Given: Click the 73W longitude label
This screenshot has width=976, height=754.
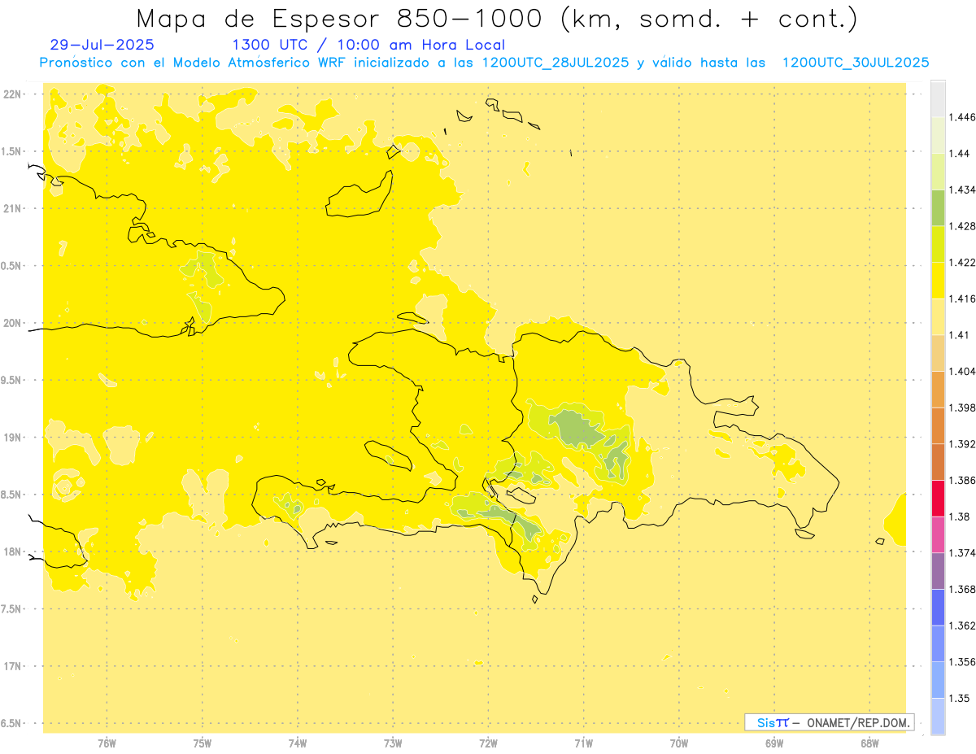Looking at the screenshot, I should [393, 743].
